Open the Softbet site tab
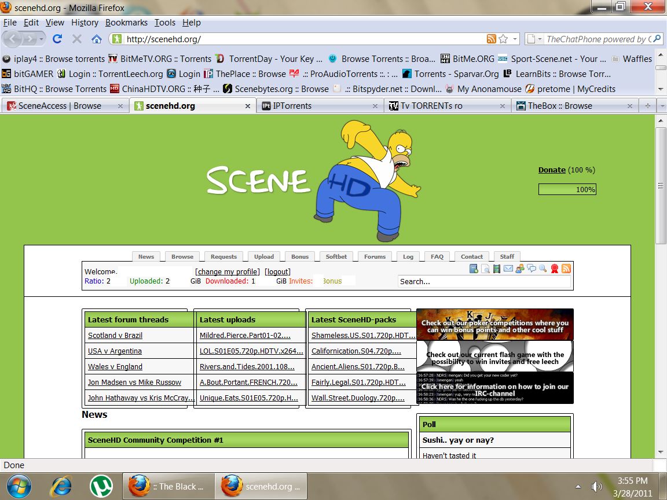 point(336,256)
